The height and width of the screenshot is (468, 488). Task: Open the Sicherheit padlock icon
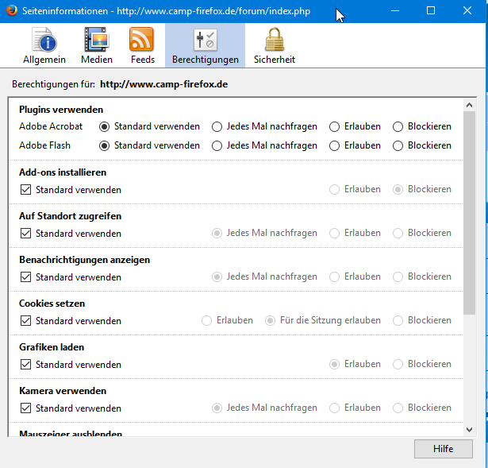pyautogui.click(x=274, y=41)
